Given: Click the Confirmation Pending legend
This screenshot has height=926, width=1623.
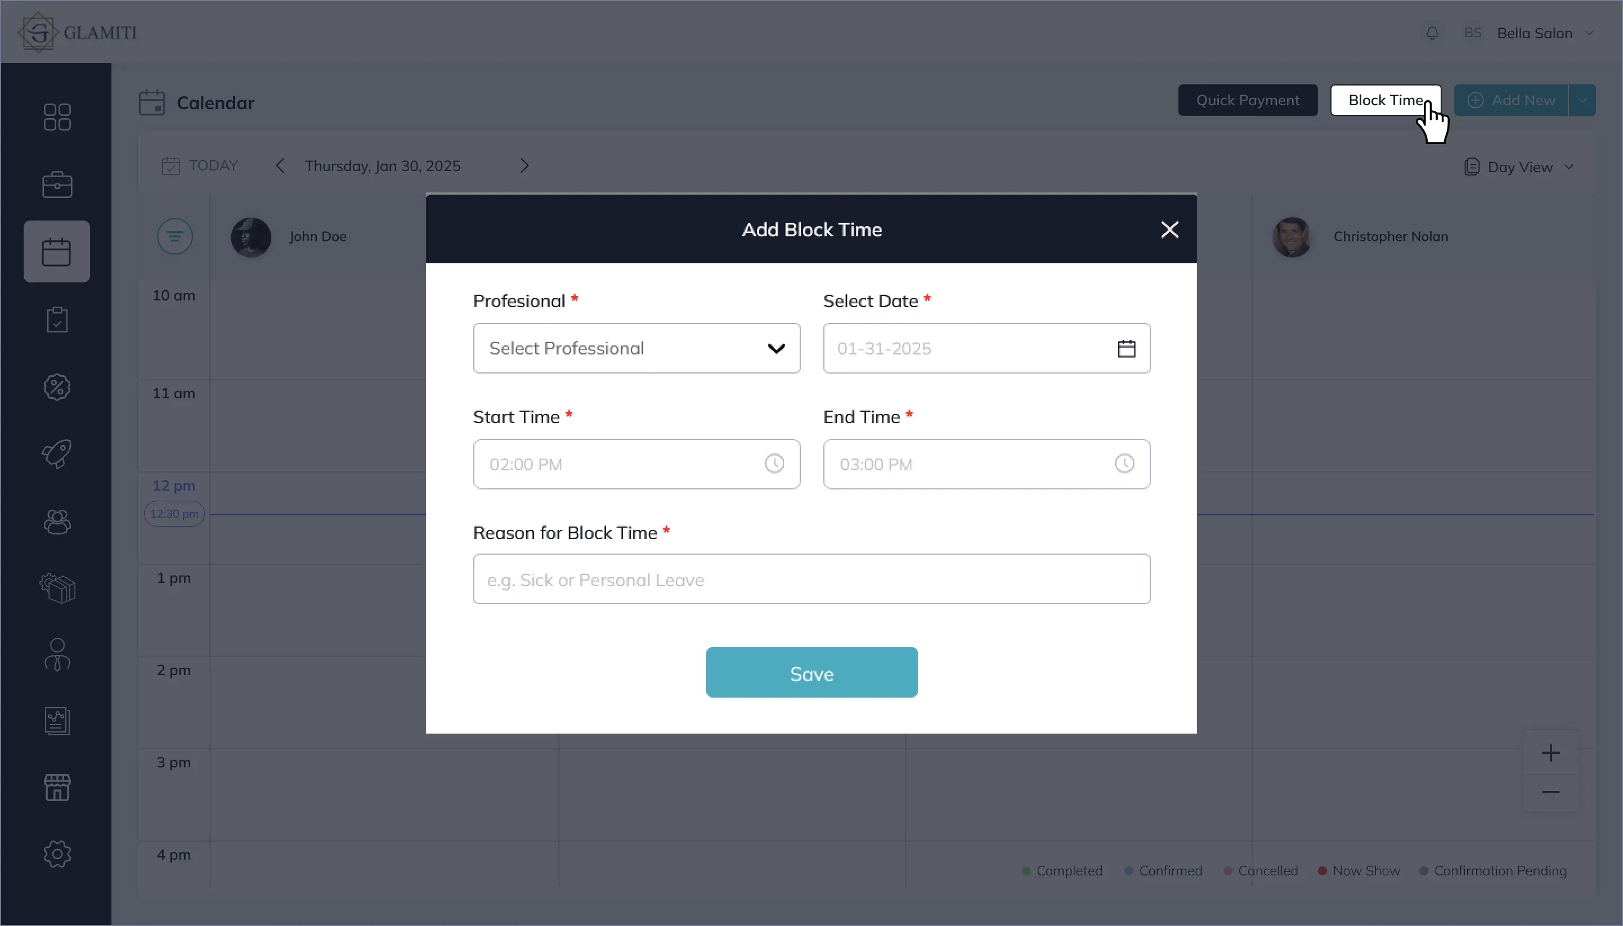Looking at the screenshot, I should coord(1492,871).
